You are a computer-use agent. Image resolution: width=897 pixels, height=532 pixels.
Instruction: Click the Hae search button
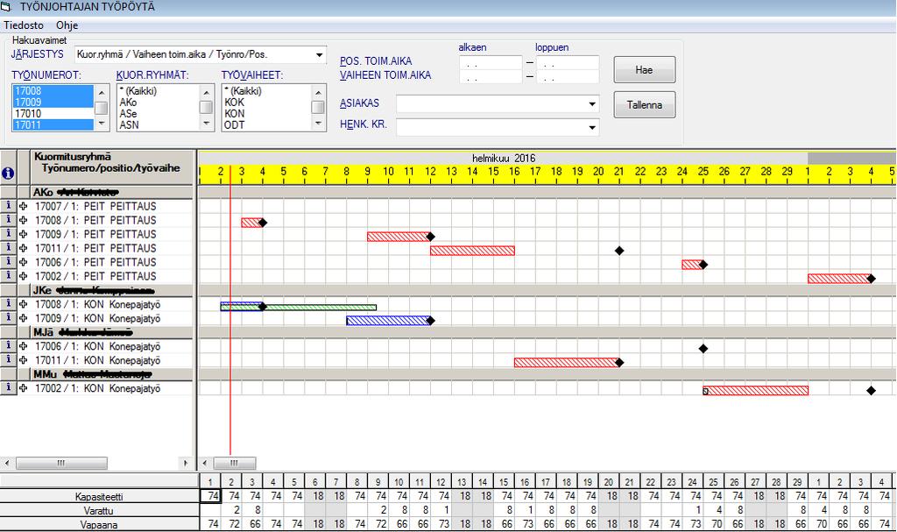[644, 70]
